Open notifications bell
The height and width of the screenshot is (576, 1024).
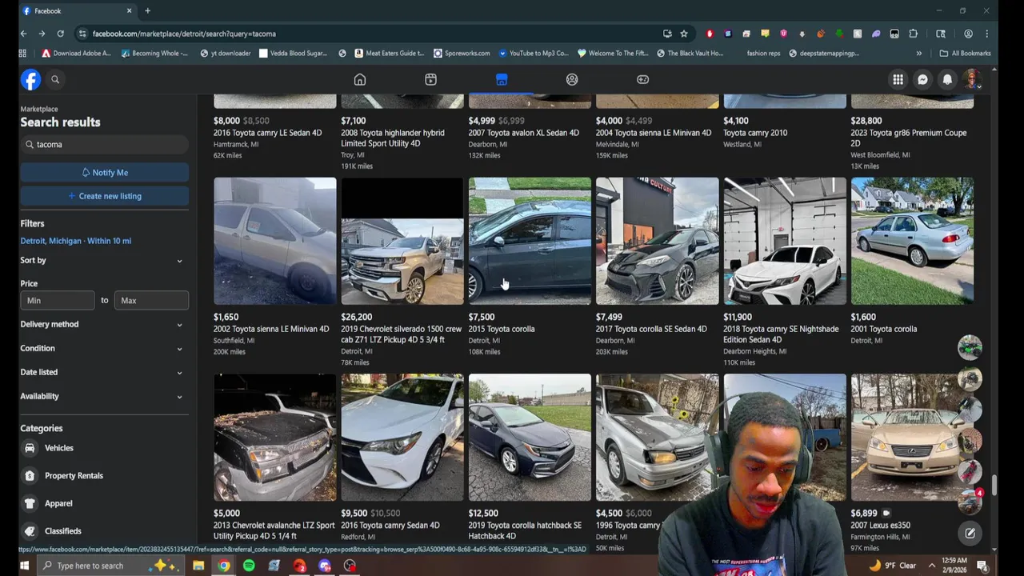947,79
